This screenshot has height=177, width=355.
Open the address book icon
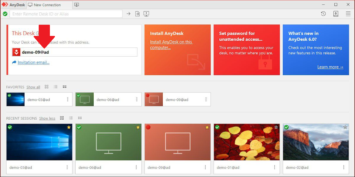tap(336, 14)
